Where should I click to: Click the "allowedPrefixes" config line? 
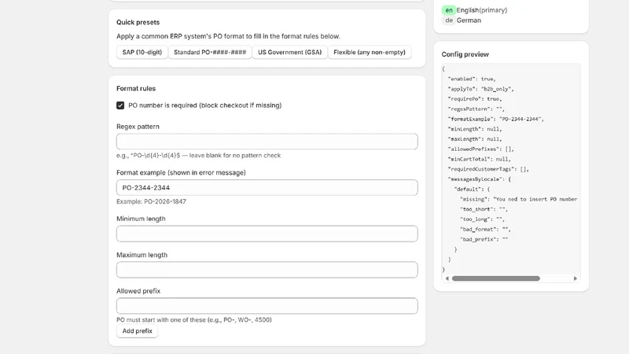click(x=481, y=149)
